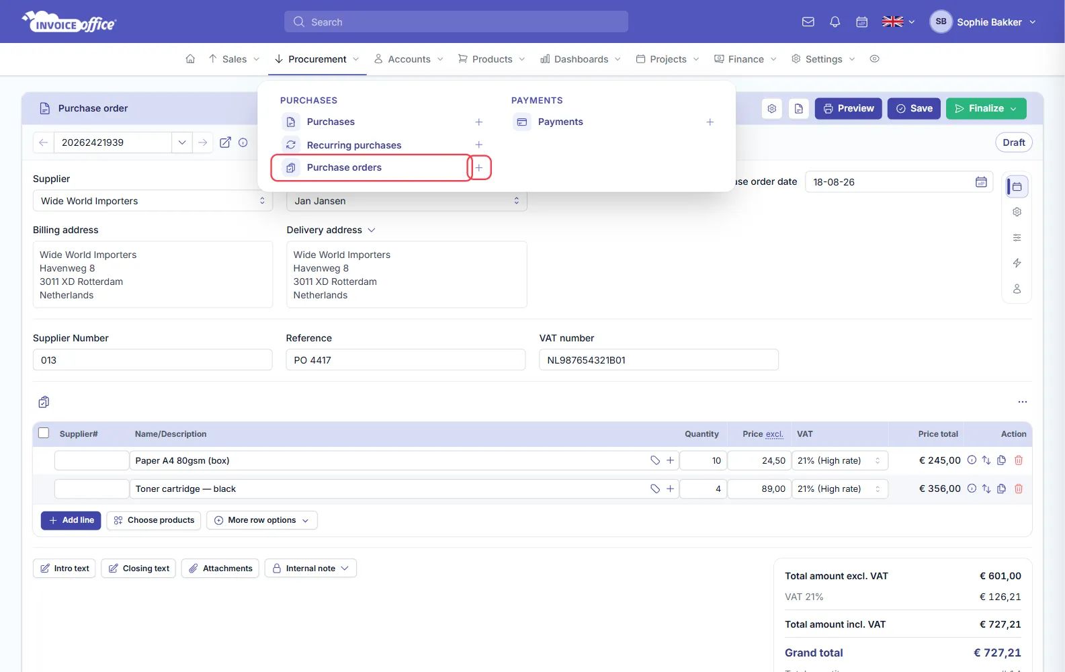Open Supplier Wide World Importers select
Screen dimensions: 1065x672
[x=153, y=201]
